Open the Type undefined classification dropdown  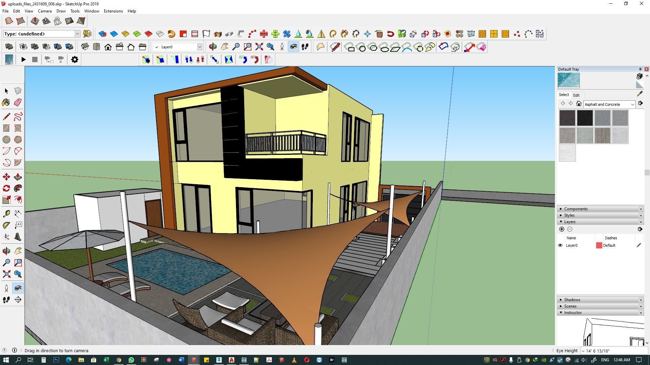pos(77,34)
